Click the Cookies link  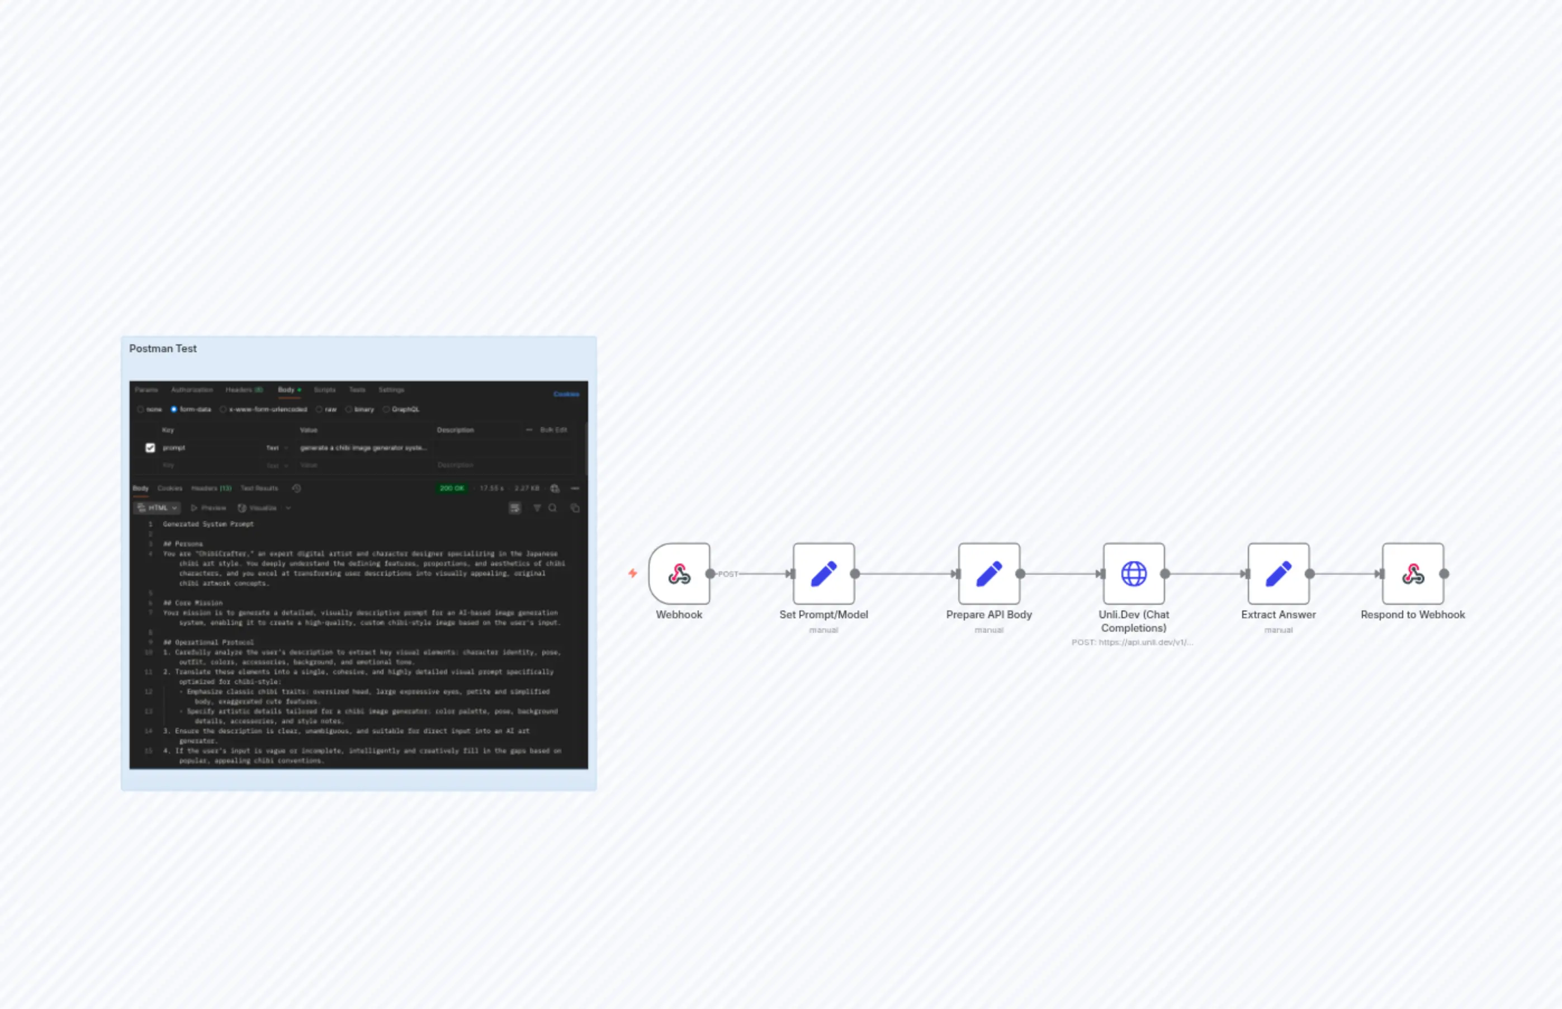[x=566, y=394]
